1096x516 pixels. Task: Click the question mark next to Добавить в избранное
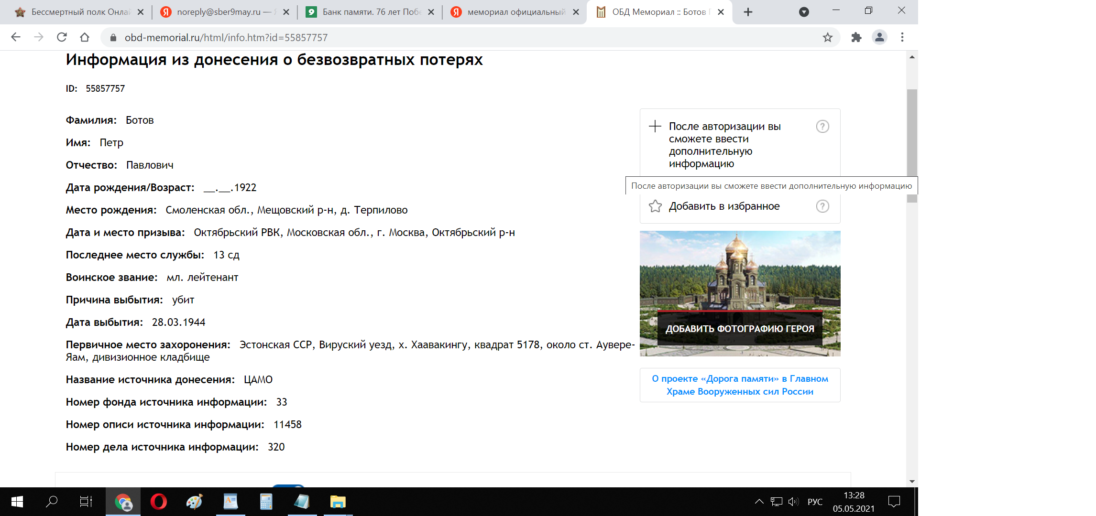(822, 206)
